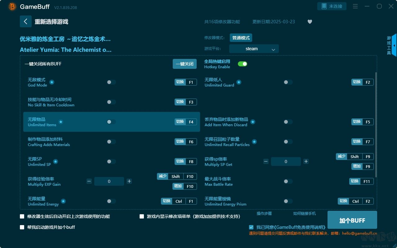Image resolution: width=397 pixels, height=248 pixels.
Task: Click the star icon beside Unlimited Guard
Action: 239,82
